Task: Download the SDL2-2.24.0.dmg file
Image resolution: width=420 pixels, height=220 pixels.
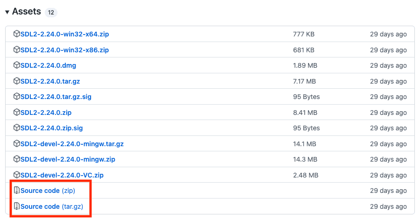Action: pos(48,65)
